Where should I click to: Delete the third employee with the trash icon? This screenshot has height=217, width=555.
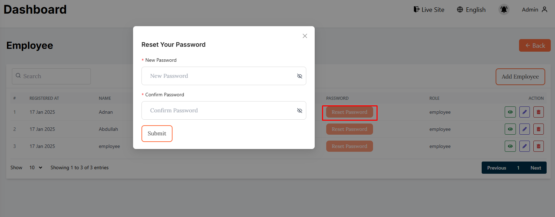(x=538, y=146)
